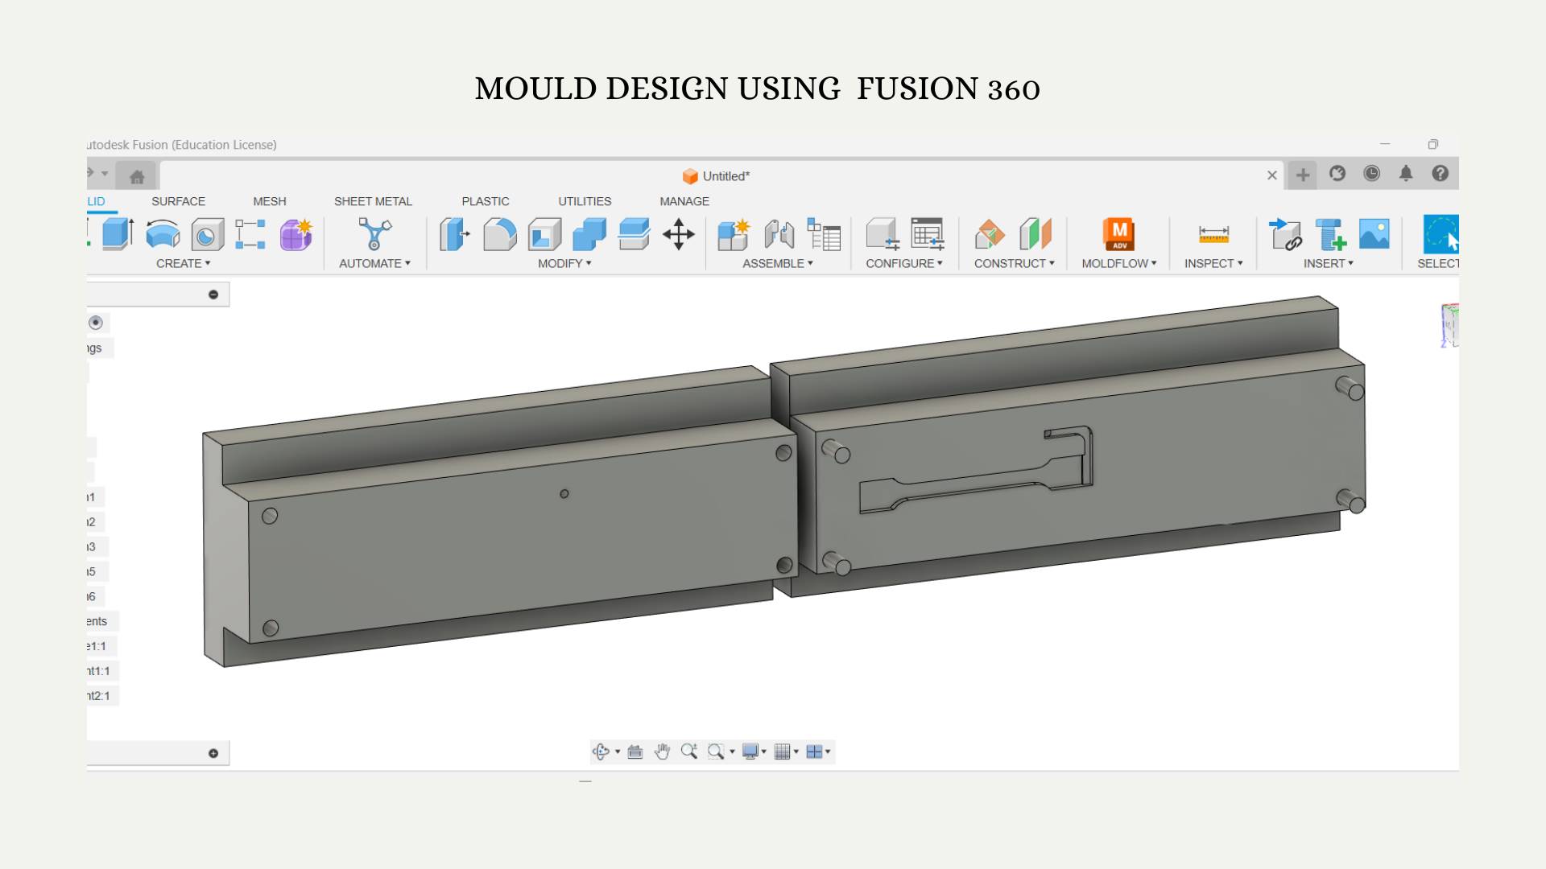Select the Configure model icon

[x=883, y=234]
